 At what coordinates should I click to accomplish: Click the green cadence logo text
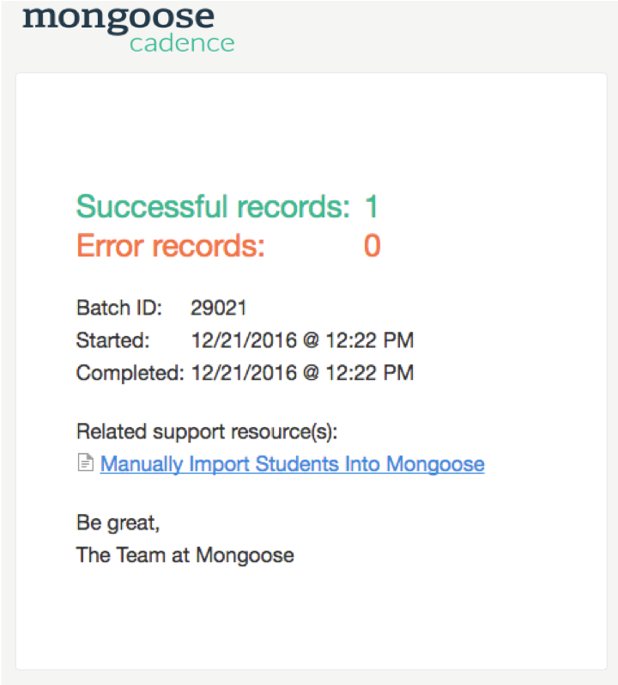click(x=181, y=43)
